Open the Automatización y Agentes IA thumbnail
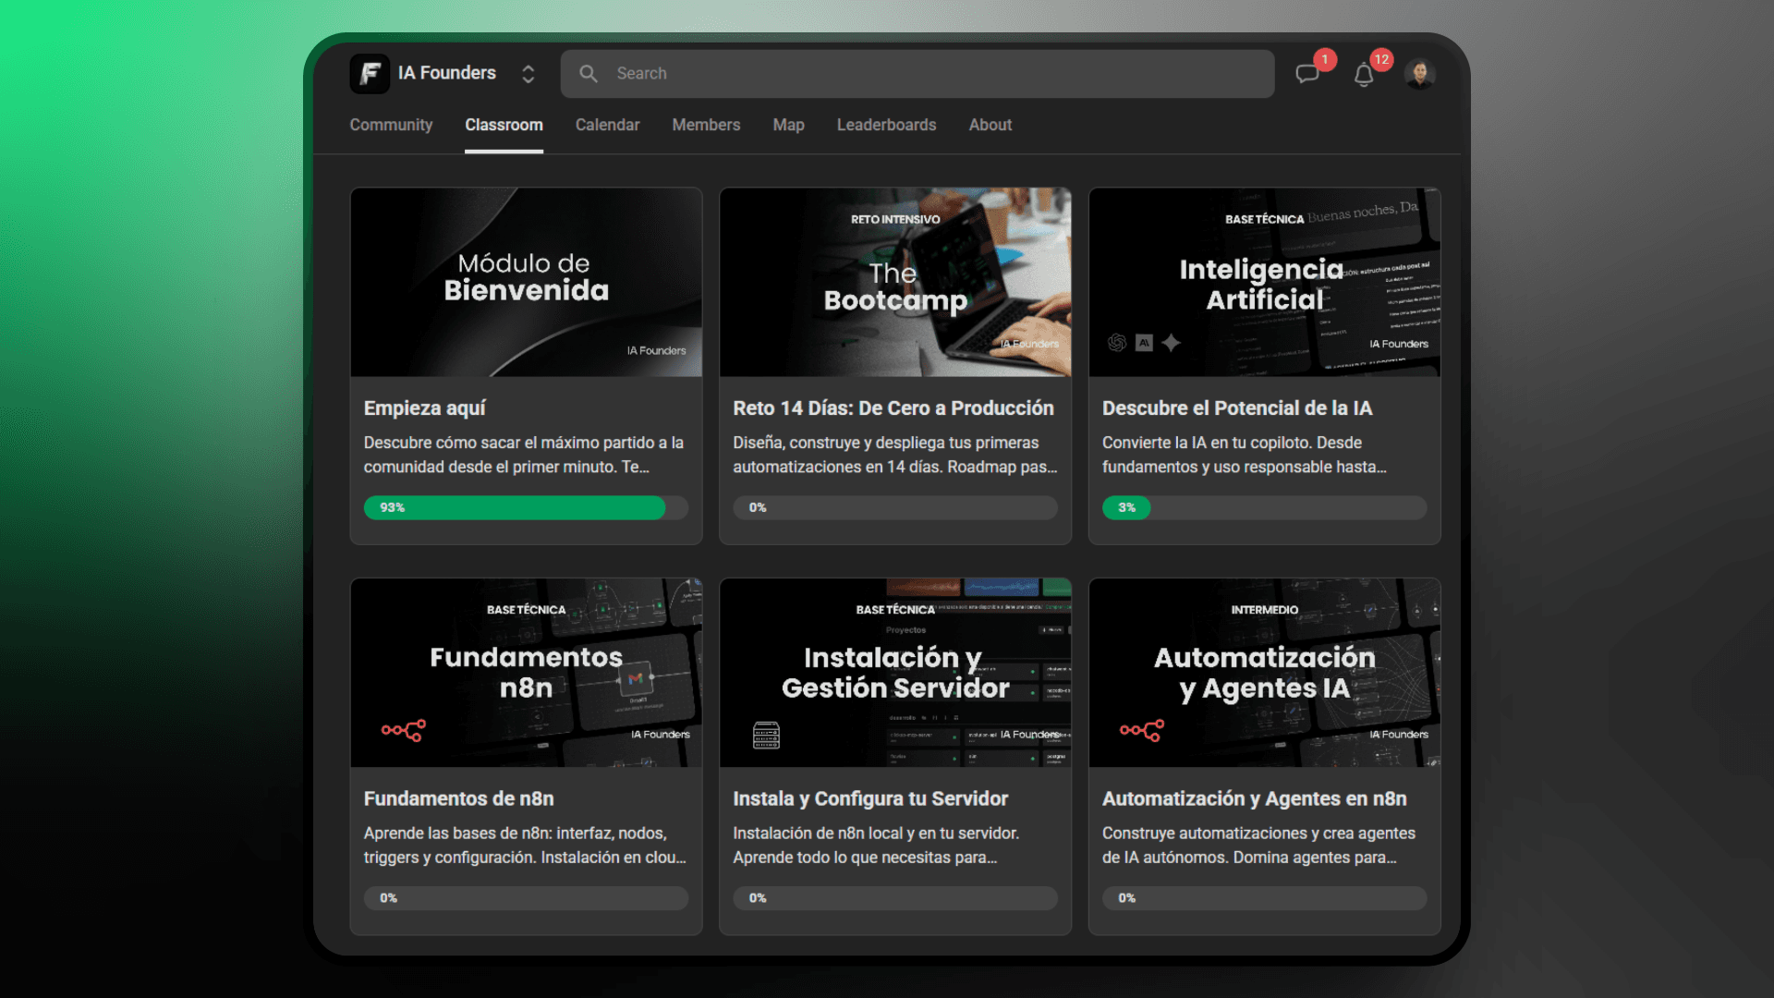1774x998 pixels. coord(1264,673)
